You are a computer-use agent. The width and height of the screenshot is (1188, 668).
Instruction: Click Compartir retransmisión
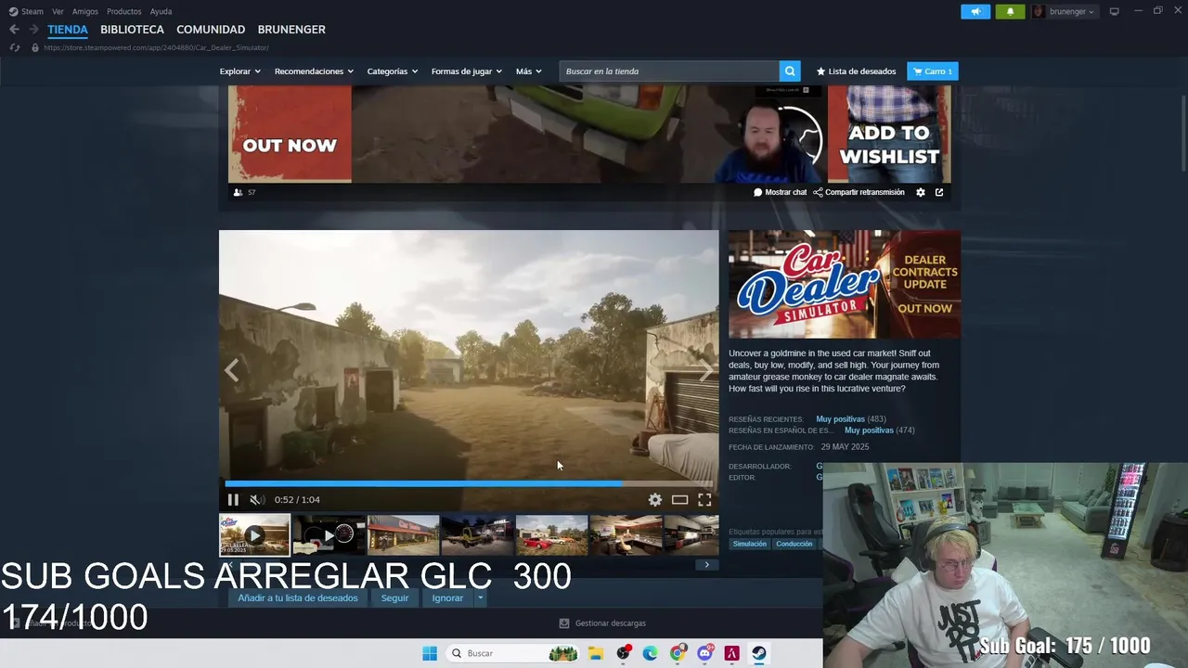point(859,192)
